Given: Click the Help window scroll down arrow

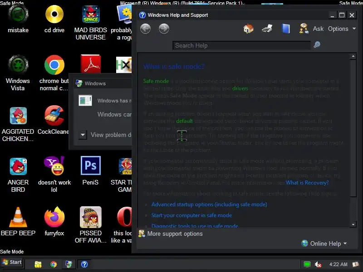Looking at the screenshot, I should point(353,224).
